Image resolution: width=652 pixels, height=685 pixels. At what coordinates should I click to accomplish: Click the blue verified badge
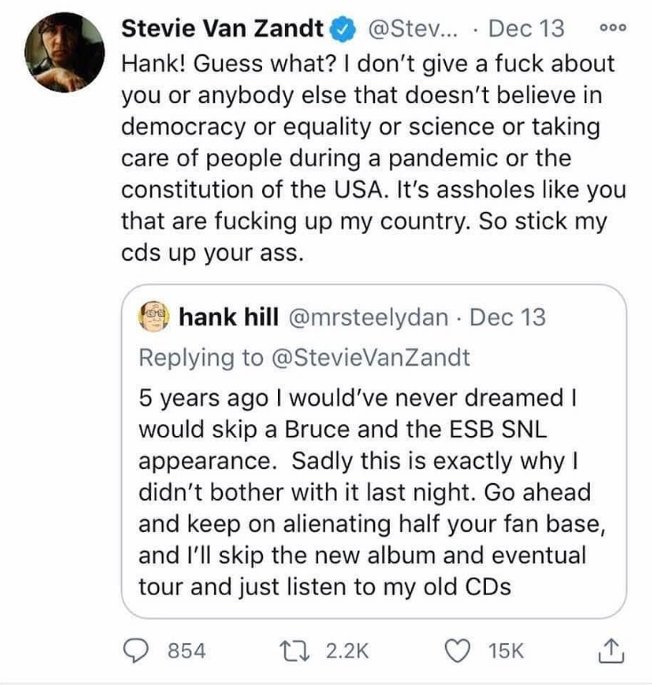[x=342, y=29]
